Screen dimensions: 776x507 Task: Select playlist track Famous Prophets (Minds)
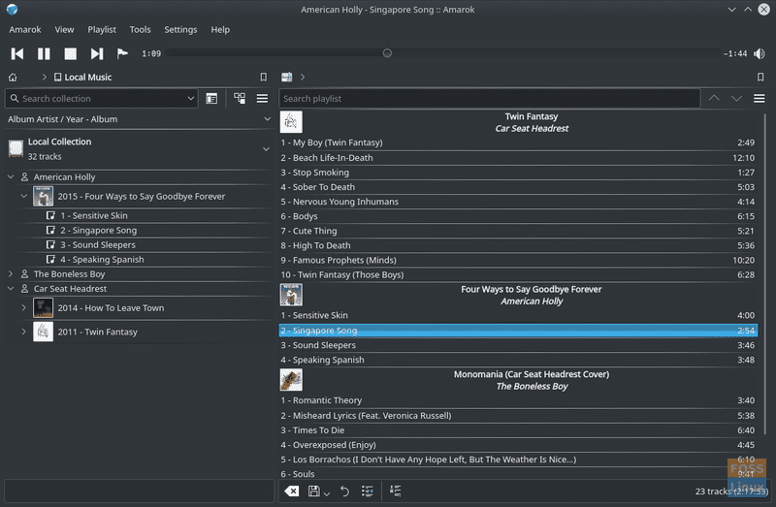point(518,260)
